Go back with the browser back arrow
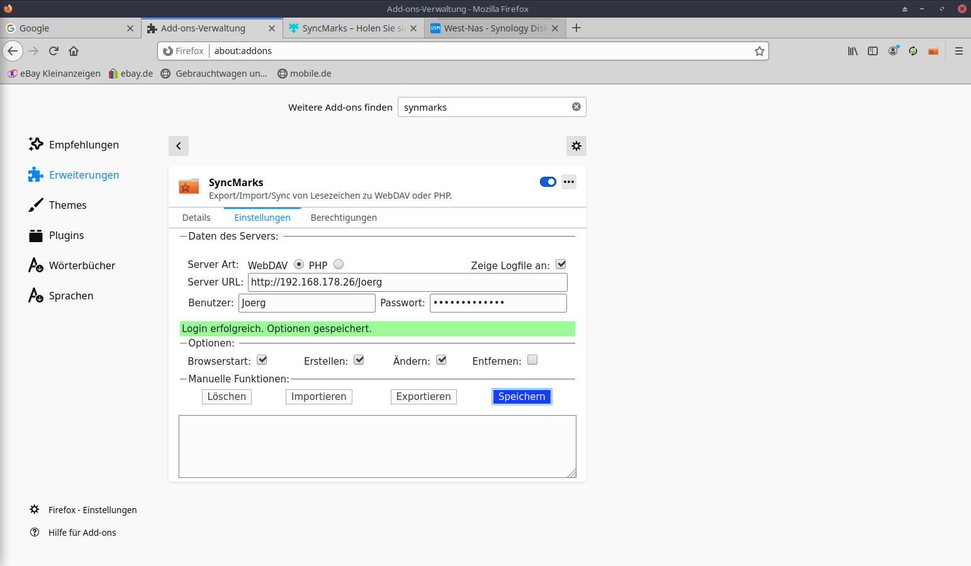The image size is (971, 566). click(13, 51)
